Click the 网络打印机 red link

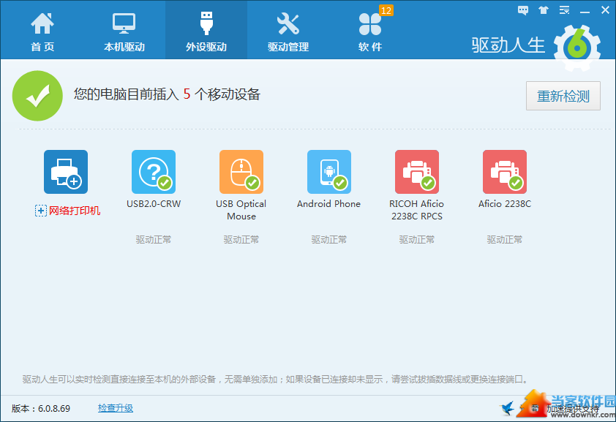[74, 211]
